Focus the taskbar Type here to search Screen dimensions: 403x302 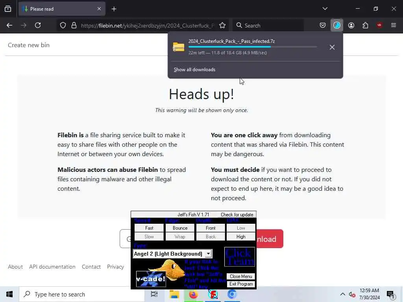point(82,294)
